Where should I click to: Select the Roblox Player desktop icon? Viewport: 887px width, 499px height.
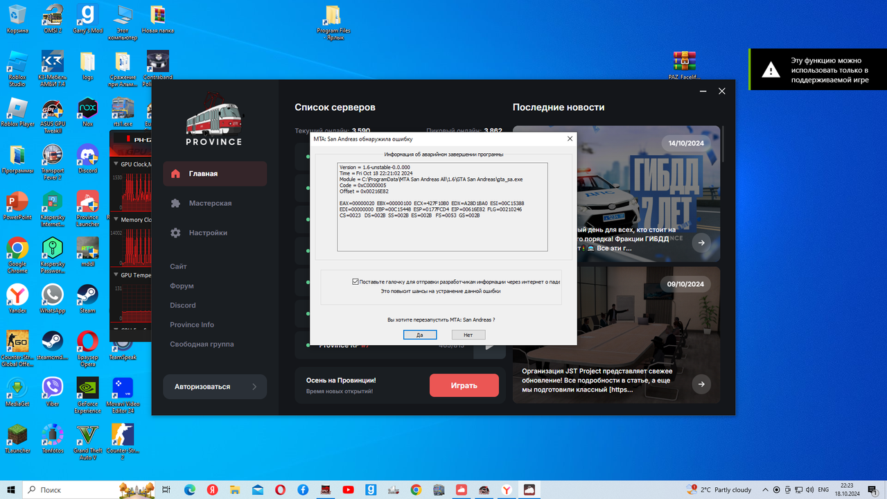[17, 112]
